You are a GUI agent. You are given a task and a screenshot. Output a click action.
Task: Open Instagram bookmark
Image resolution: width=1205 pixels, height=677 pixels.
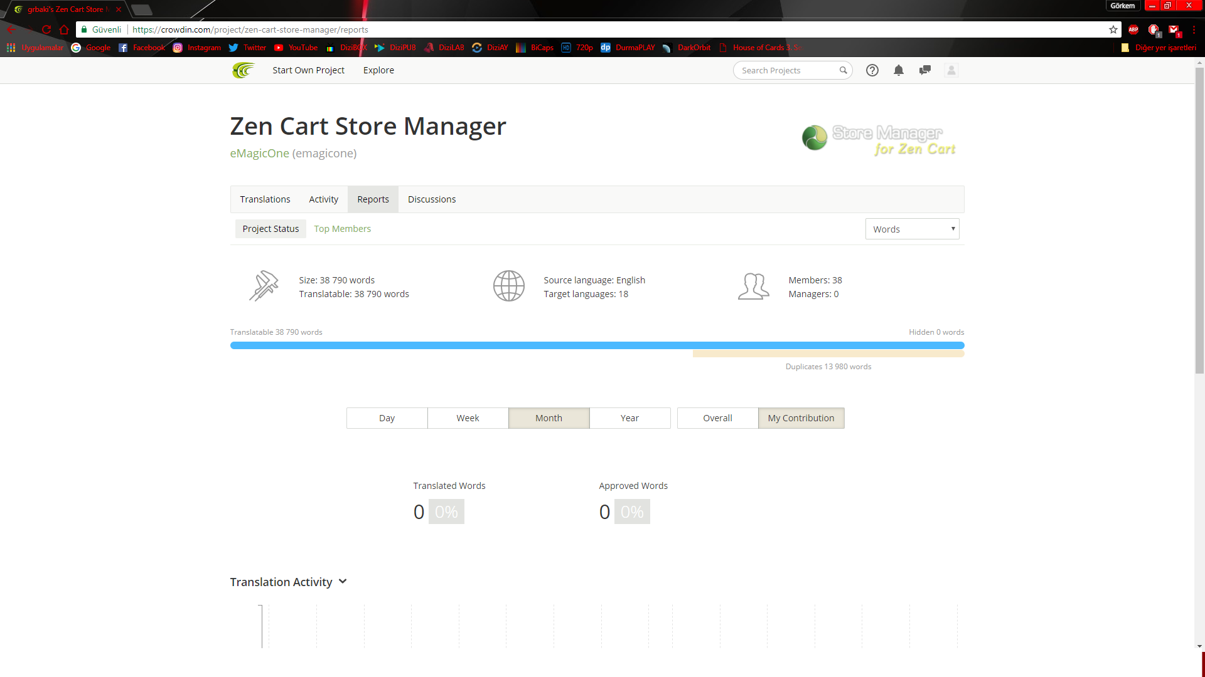click(x=197, y=48)
